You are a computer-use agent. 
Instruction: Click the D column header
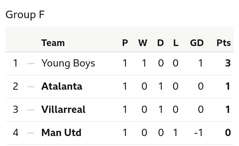coord(161,43)
